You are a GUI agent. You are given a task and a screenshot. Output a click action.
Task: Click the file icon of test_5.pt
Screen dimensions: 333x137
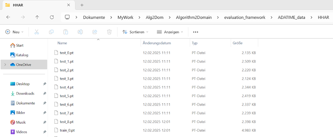point(56,95)
